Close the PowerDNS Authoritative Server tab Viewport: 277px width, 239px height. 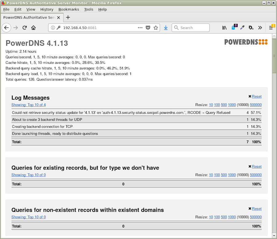(x=58, y=18)
